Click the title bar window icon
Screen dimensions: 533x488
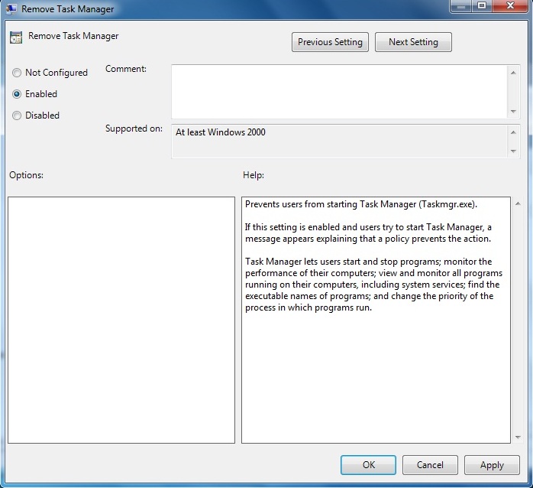coord(11,8)
